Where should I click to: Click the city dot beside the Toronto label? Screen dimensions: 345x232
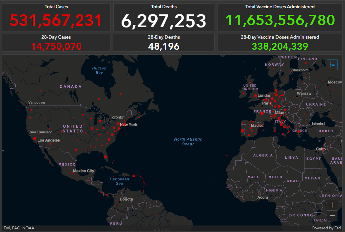tap(110, 120)
